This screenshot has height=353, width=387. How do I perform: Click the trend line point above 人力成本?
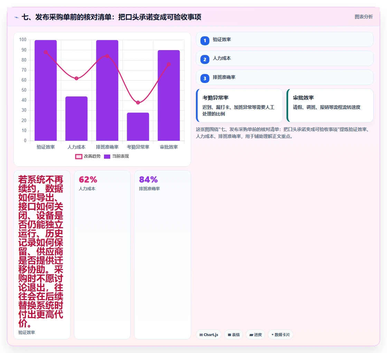point(76,78)
